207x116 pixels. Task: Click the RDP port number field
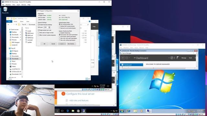46,27
